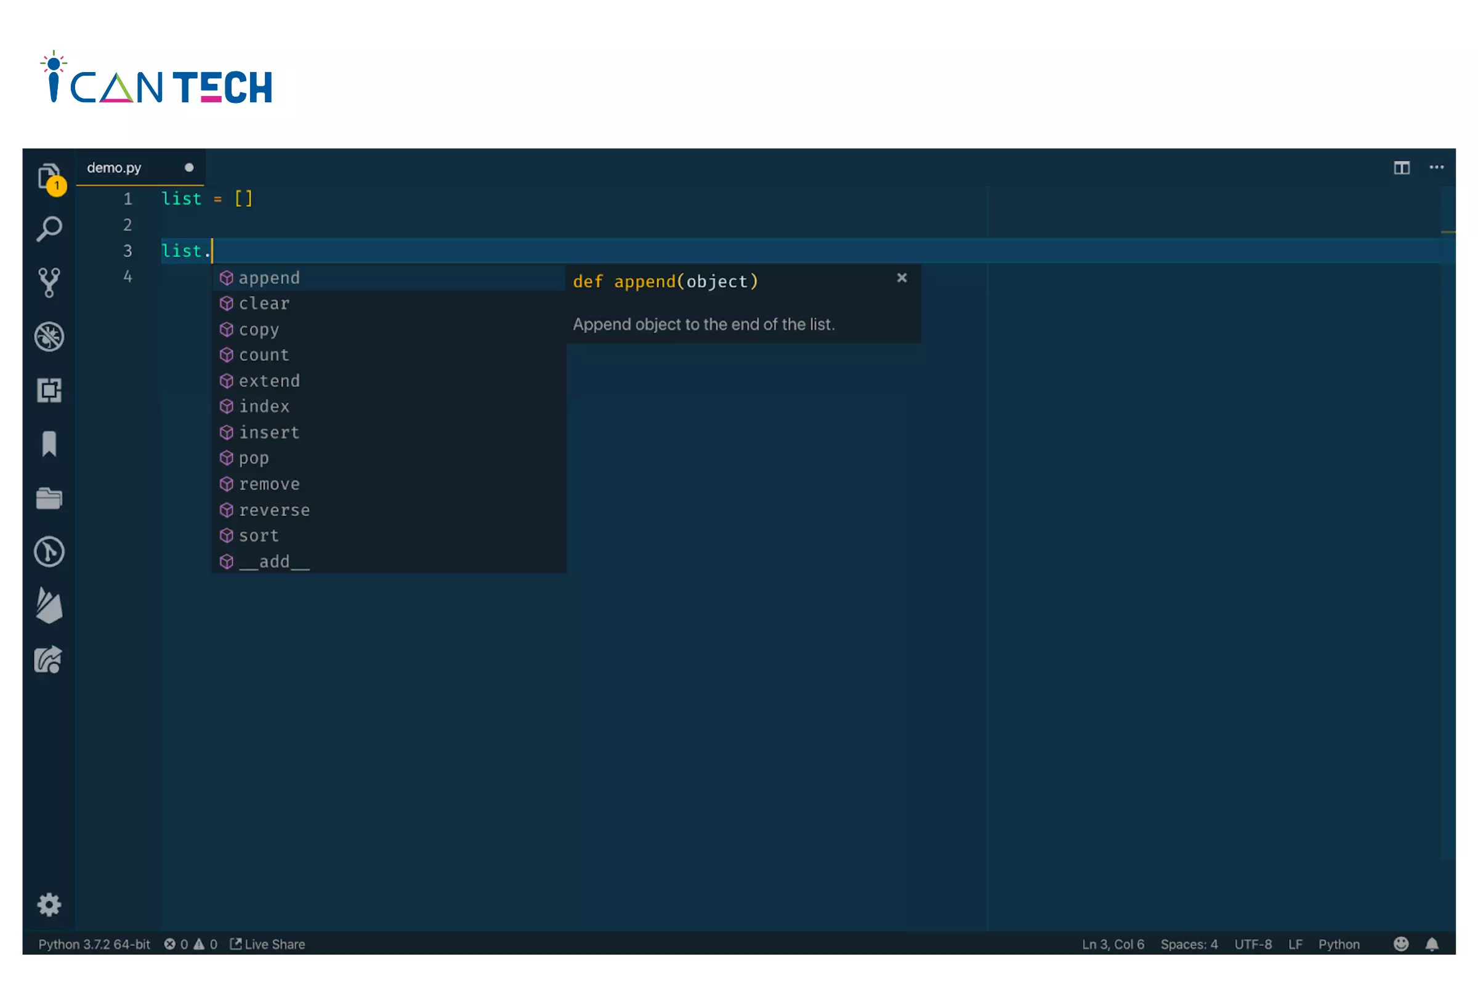The width and height of the screenshot is (1478, 991).
Task: Select reverse from the autocomplete dropdown
Action: tap(274, 509)
